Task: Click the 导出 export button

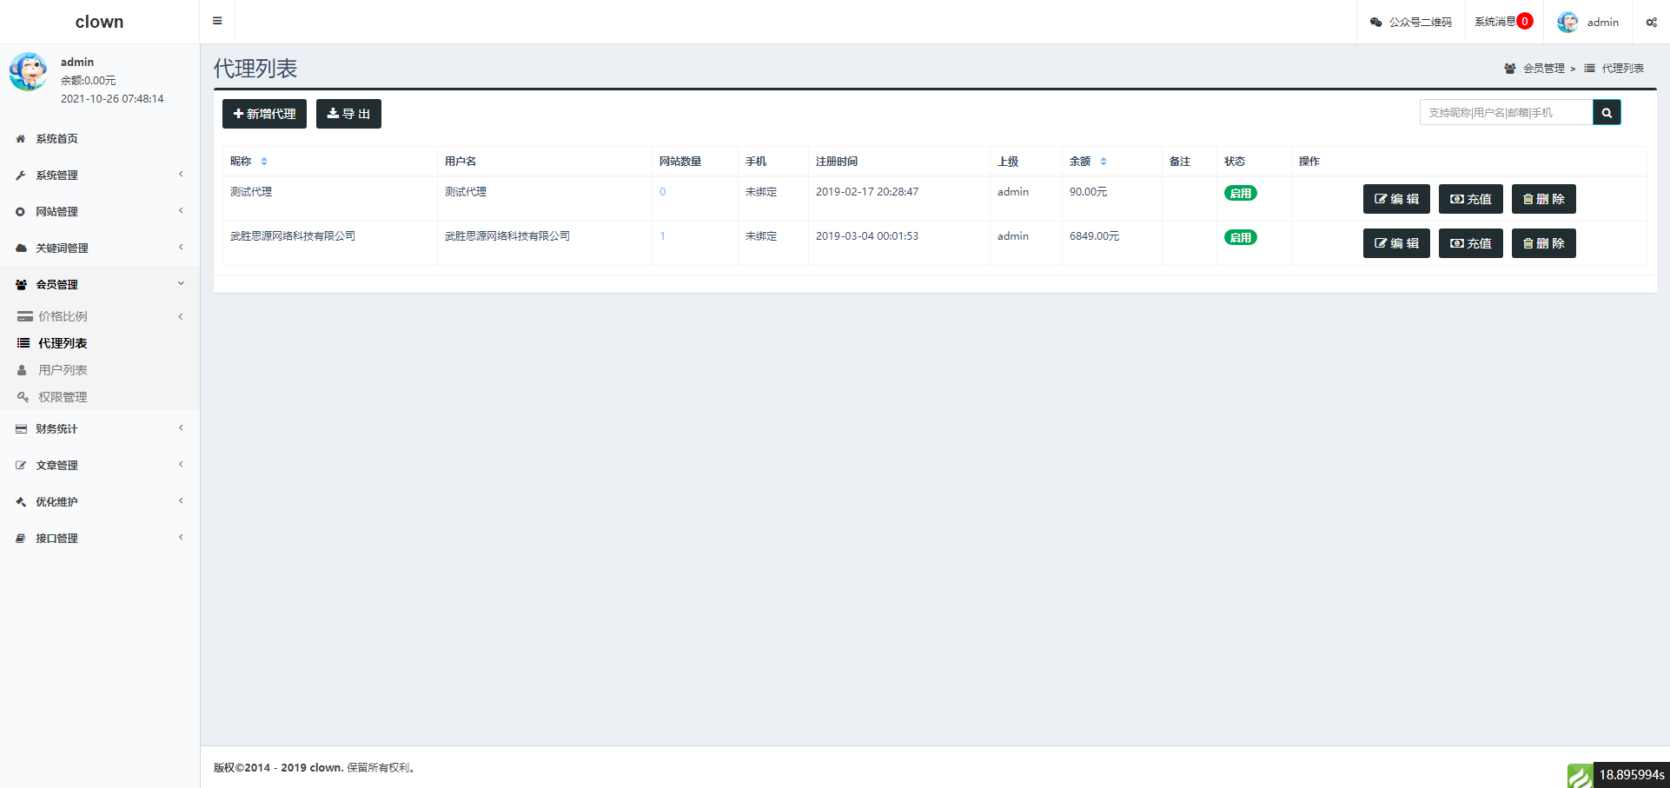Action: (348, 114)
